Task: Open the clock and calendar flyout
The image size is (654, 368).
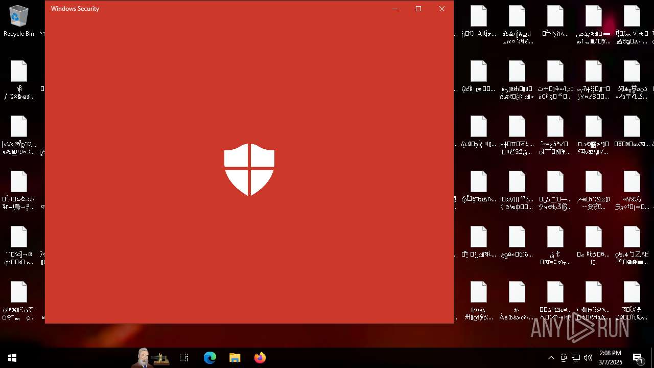Action: click(x=611, y=358)
